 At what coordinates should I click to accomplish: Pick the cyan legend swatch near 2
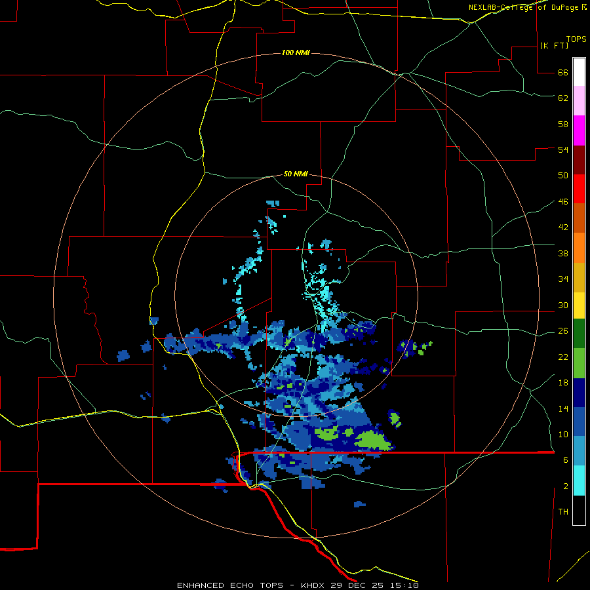point(579,480)
